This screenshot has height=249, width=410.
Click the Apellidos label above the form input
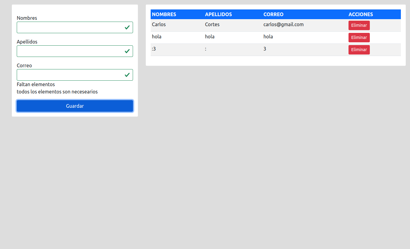27,42
